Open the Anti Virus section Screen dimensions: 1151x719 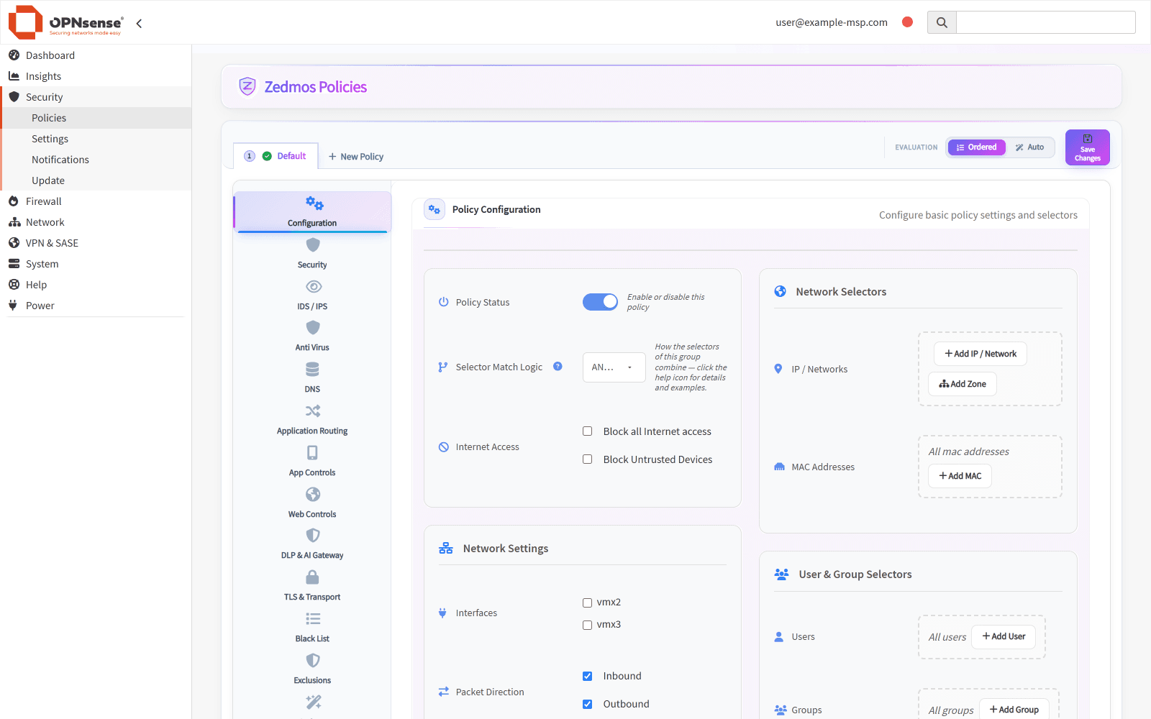[x=312, y=336]
